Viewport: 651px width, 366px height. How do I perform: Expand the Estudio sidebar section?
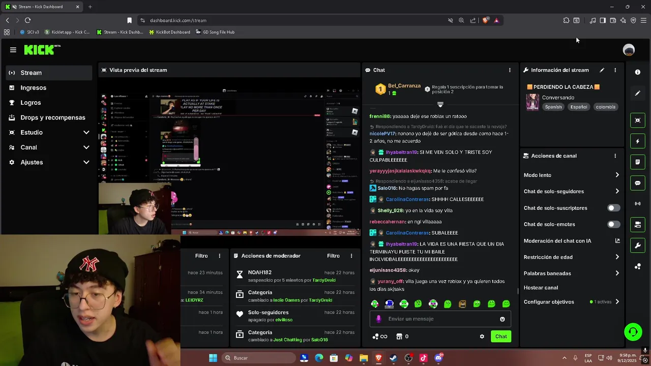pos(86,133)
